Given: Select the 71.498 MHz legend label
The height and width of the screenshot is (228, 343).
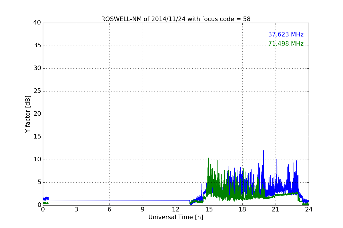Looking at the screenshot, I should point(286,44).
